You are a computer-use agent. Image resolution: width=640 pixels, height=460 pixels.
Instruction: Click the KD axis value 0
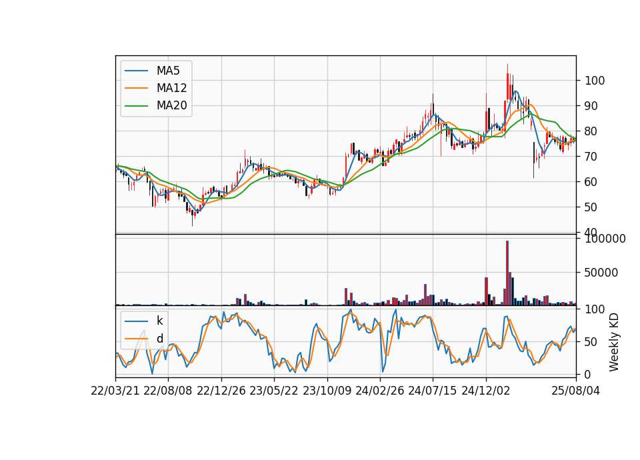coord(588,374)
